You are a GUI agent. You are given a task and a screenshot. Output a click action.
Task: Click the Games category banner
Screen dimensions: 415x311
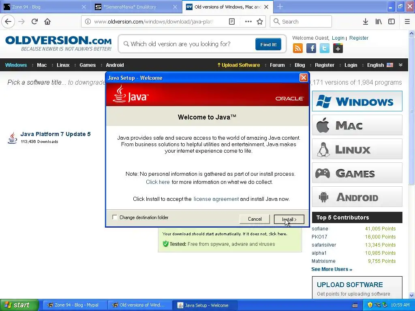click(x=357, y=173)
